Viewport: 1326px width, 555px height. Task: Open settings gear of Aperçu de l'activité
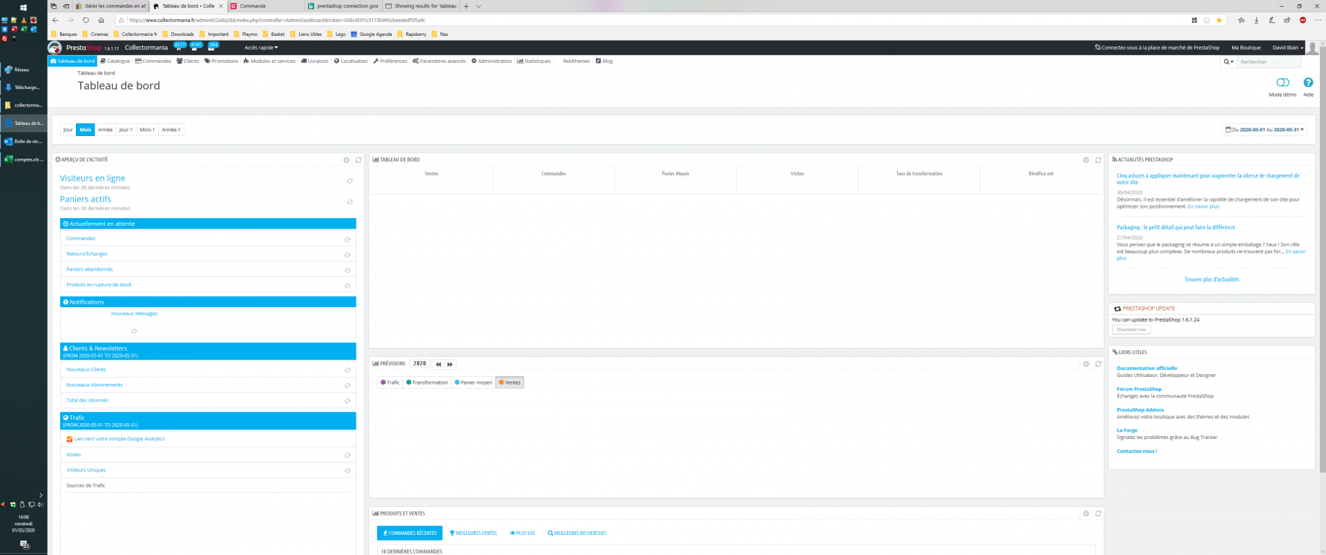tap(346, 160)
